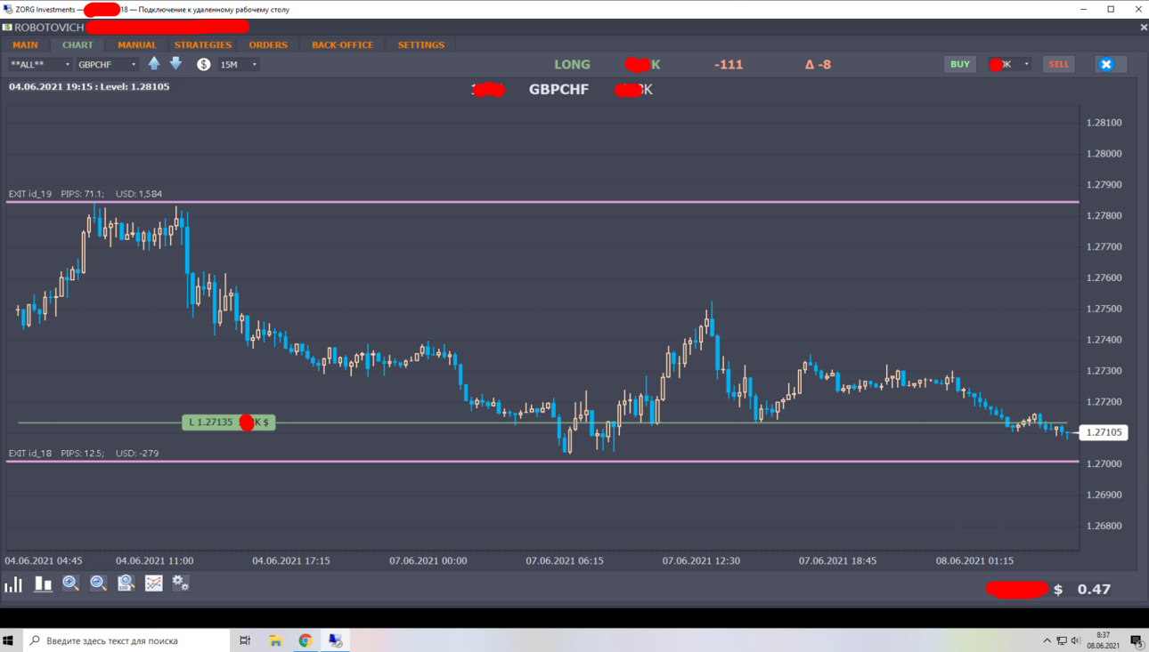This screenshot has width=1149, height=652.
Task: Select the CHART tab
Action: (77, 44)
